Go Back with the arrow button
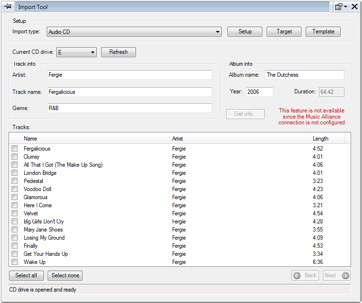This screenshot has width=362, height=303. point(305,275)
